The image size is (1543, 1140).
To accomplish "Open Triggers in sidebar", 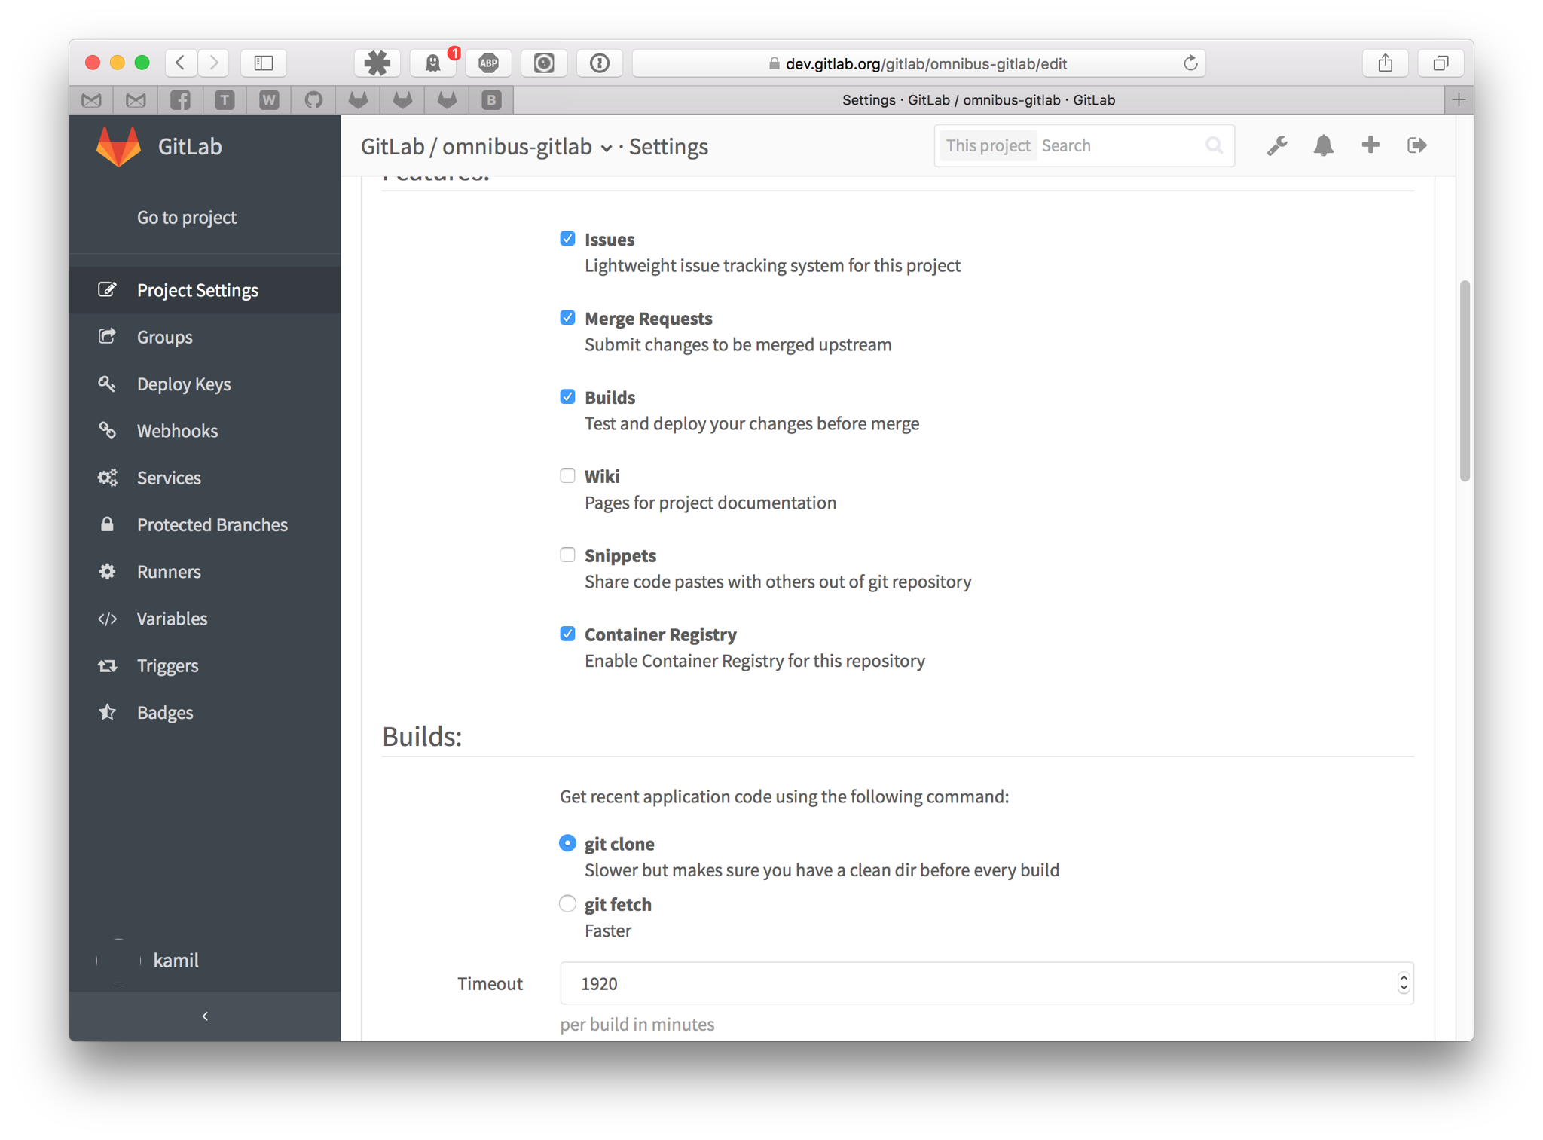I will pyautogui.click(x=205, y=665).
